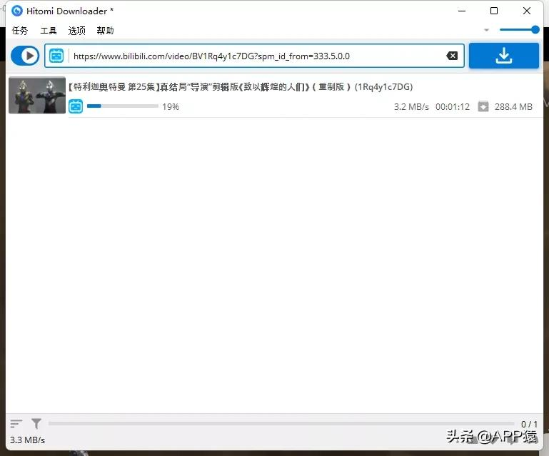This screenshot has width=549, height=456.
Task: Click the 19% percentage label
Action: pyautogui.click(x=171, y=107)
